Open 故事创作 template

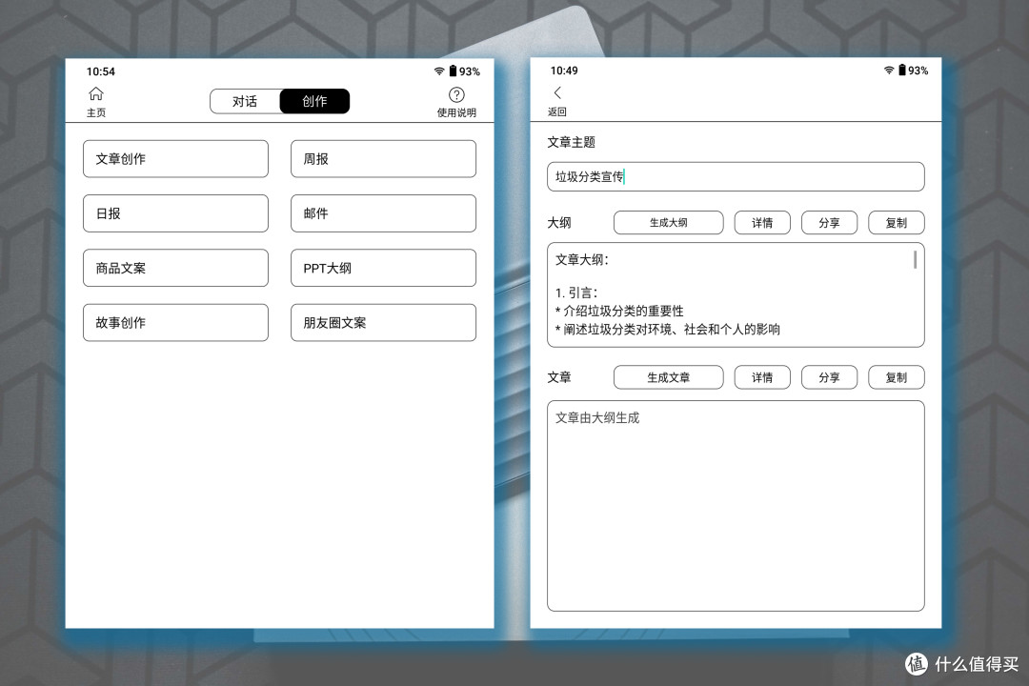click(x=176, y=322)
